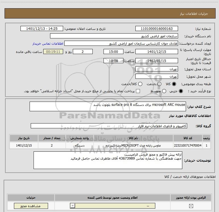Open the license status dropdown arrow

[x=73, y=206]
